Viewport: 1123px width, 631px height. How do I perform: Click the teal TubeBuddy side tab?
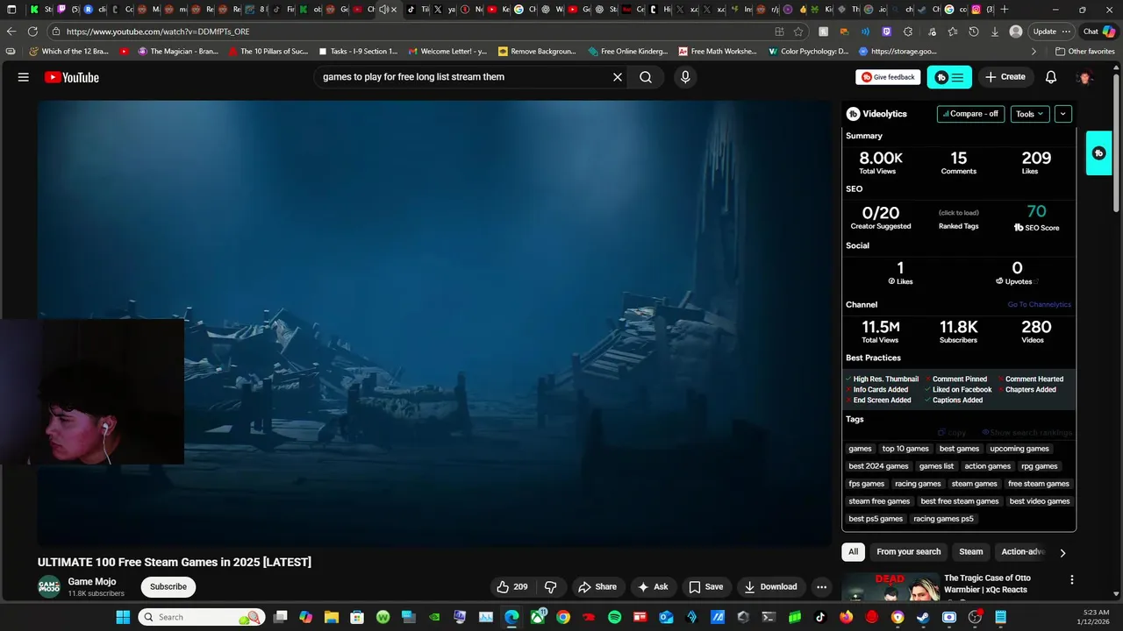[1099, 153]
